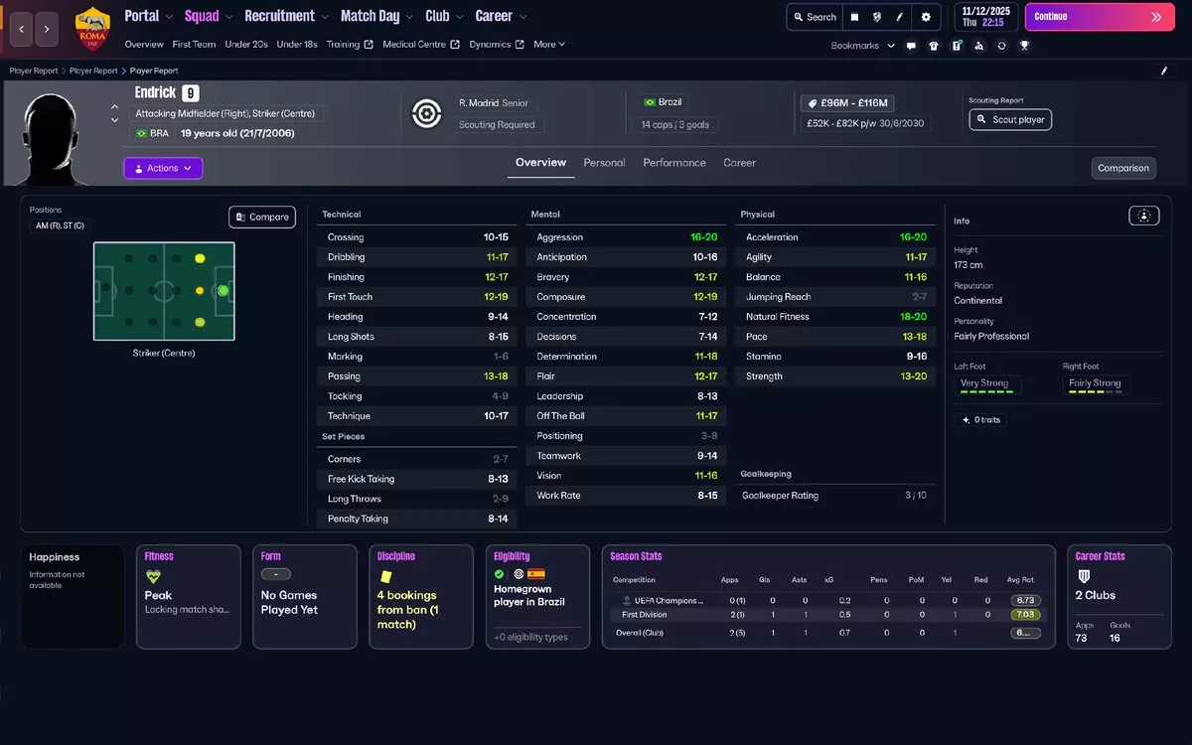Click the AS Roma club badge

[x=92, y=29]
